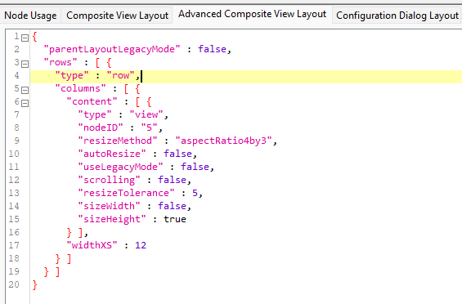Collapse the "columns" fold marker on line 5

[x=25, y=90]
